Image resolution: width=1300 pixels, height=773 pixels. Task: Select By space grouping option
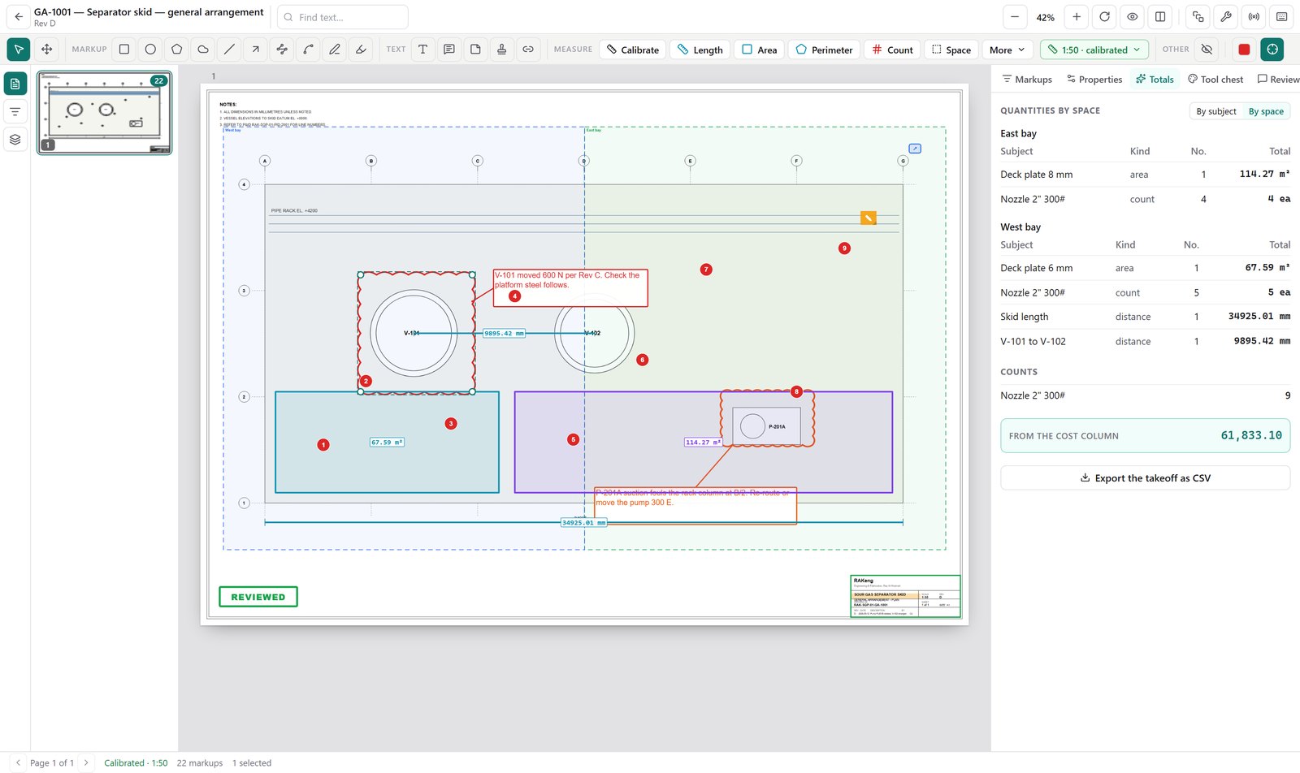tap(1266, 111)
